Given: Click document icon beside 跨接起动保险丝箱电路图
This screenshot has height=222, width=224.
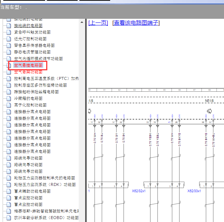Looking at the screenshot, I should tap(9, 92).
